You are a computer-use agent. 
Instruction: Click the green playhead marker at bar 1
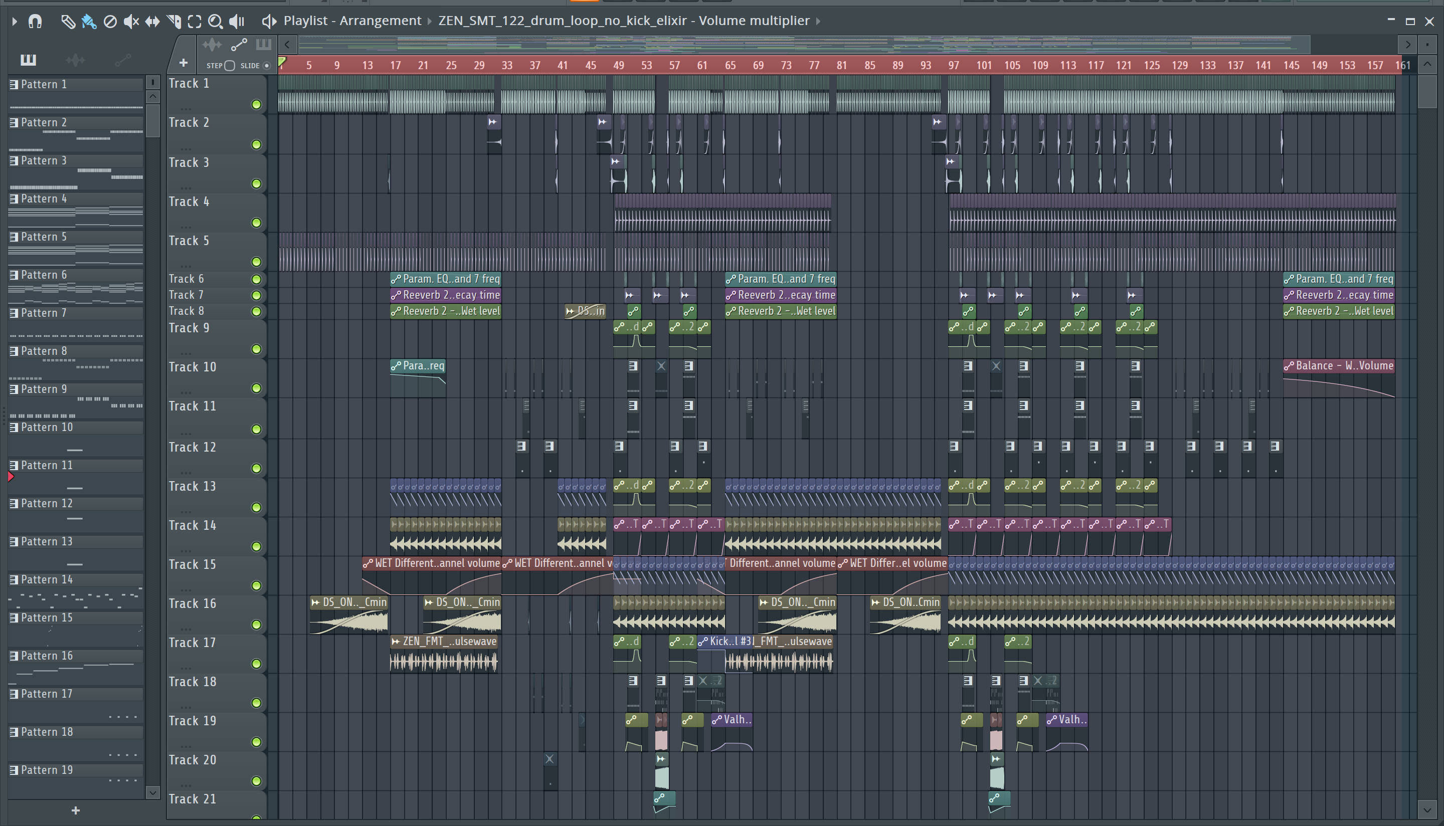(282, 61)
